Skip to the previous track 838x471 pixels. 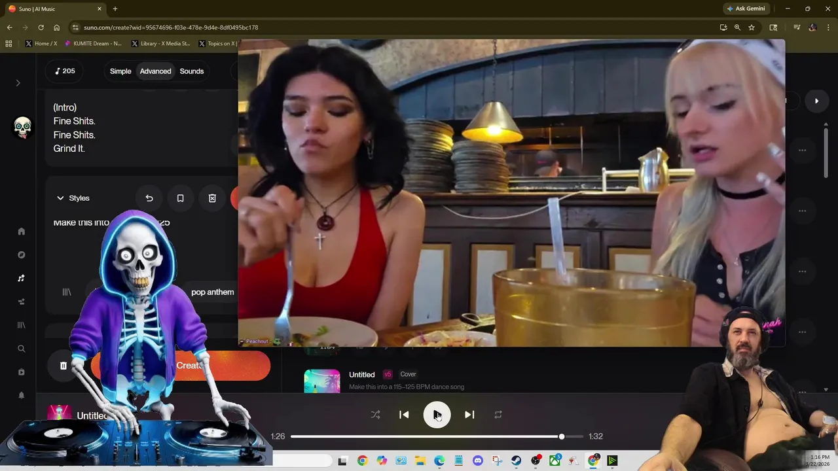[x=404, y=415]
